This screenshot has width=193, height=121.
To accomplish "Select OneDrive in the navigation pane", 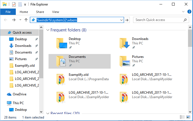I will click(x=19, y=94).
